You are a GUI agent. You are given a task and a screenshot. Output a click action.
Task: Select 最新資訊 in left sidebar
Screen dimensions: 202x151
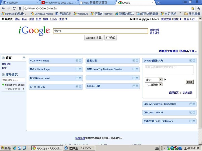pos(7,64)
